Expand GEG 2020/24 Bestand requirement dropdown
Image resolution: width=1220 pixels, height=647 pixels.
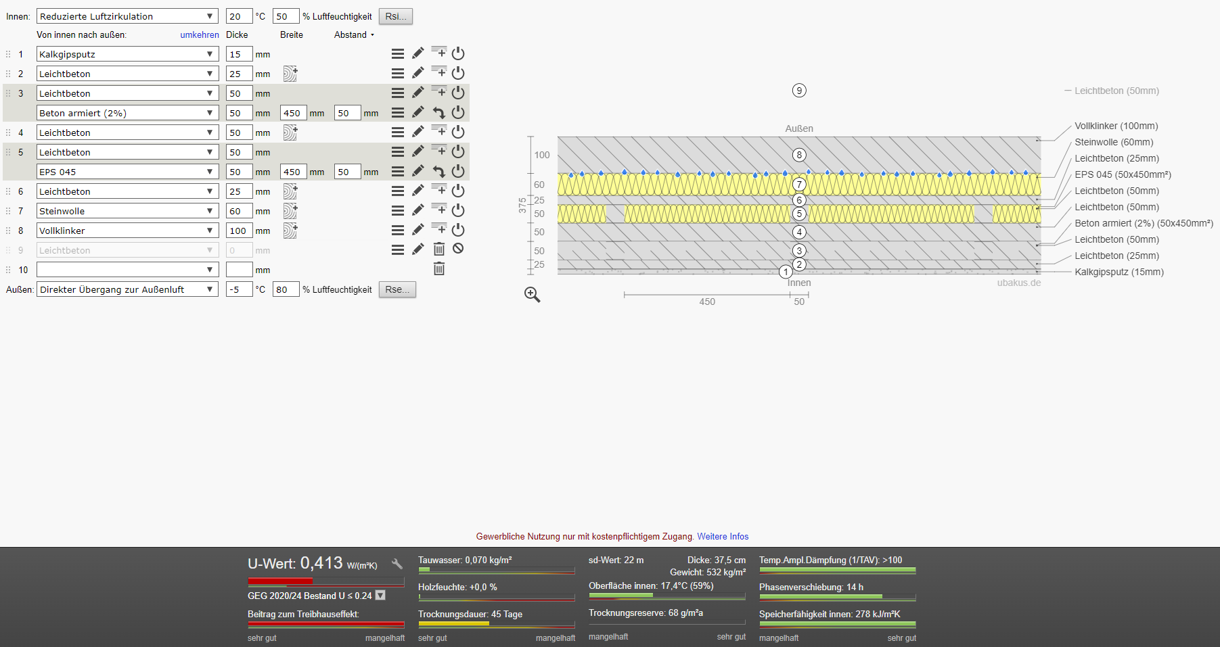pyautogui.click(x=380, y=596)
